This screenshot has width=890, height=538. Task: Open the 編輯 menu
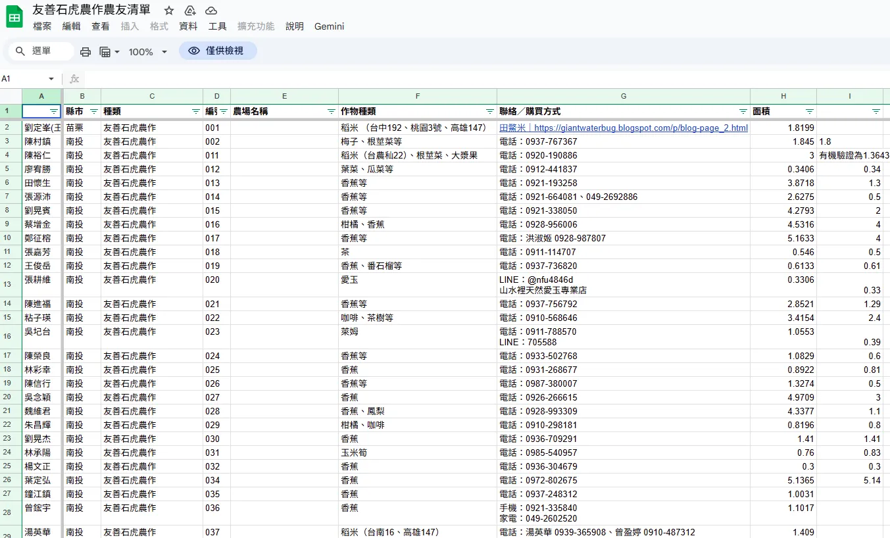point(71,26)
